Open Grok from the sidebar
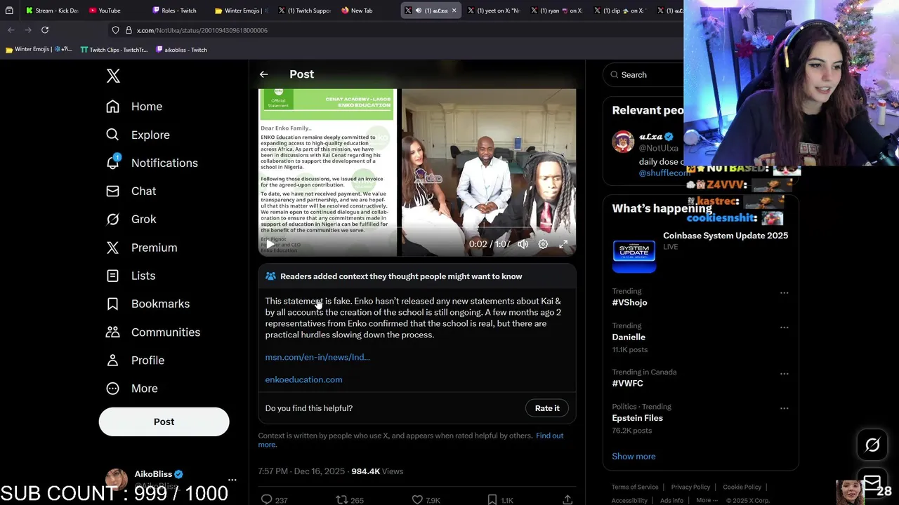899x505 pixels. pos(131,219)
